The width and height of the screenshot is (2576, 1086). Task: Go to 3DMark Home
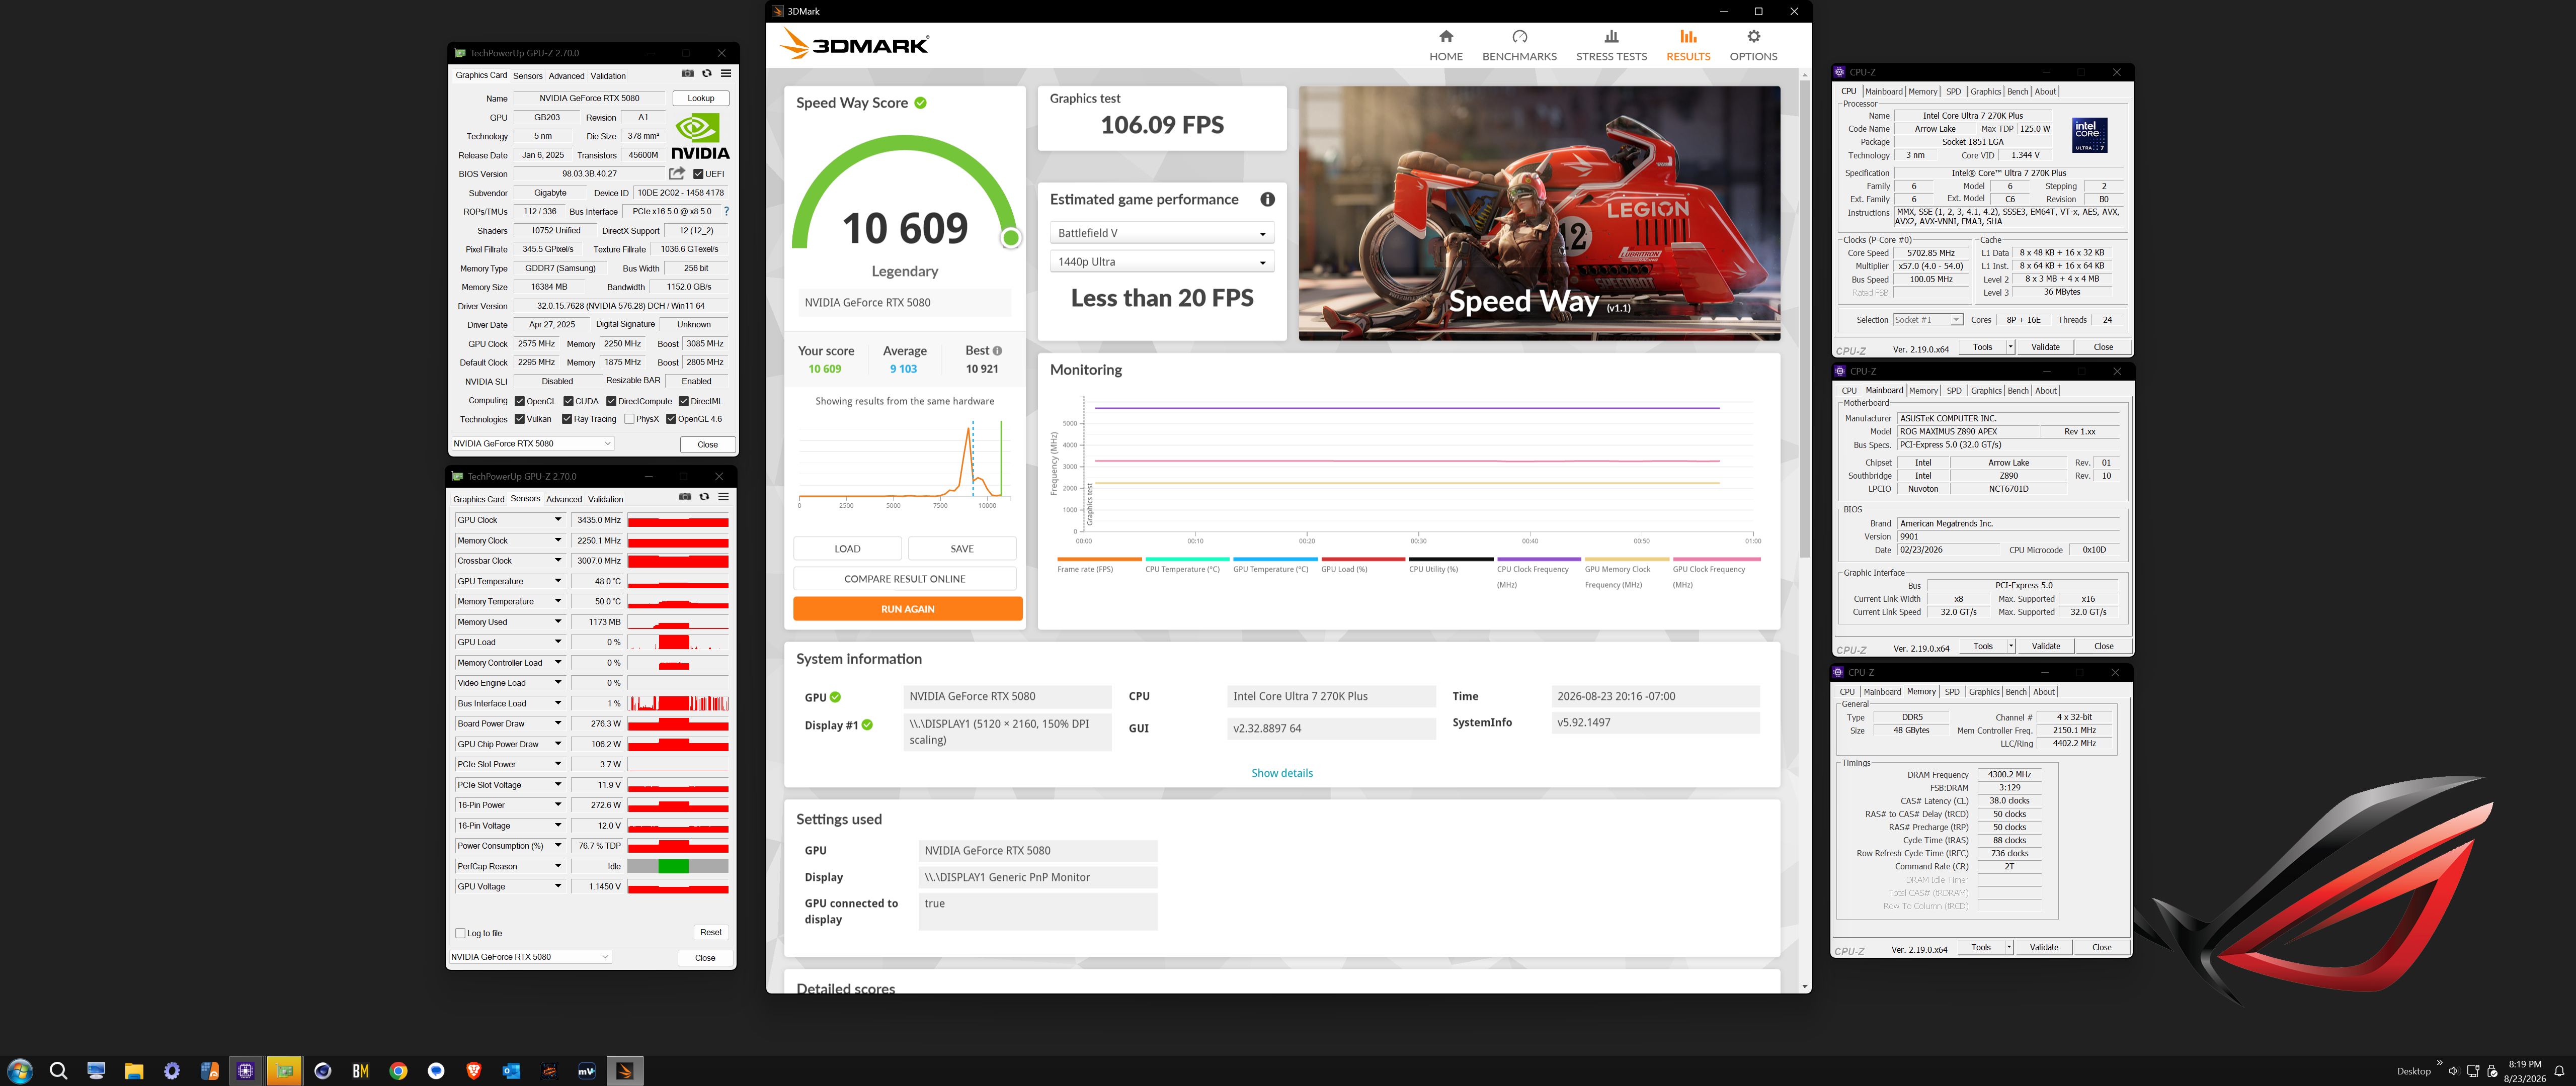click(x=1446, y=46)
